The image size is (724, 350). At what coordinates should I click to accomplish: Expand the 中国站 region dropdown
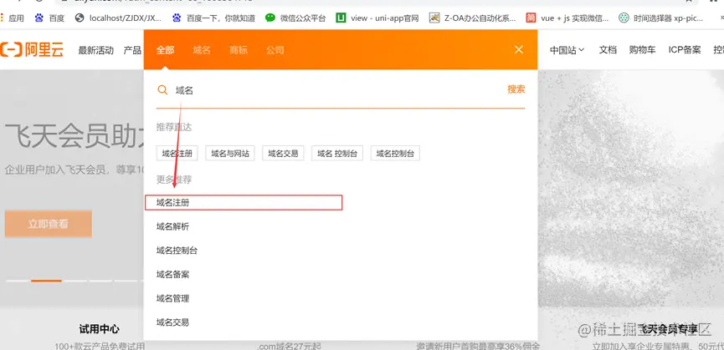567,50
